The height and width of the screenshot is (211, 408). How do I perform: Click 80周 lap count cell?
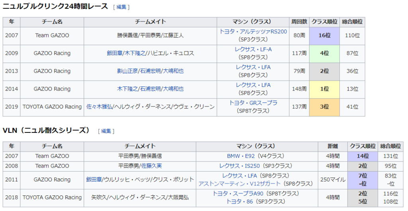click(299, 36)
